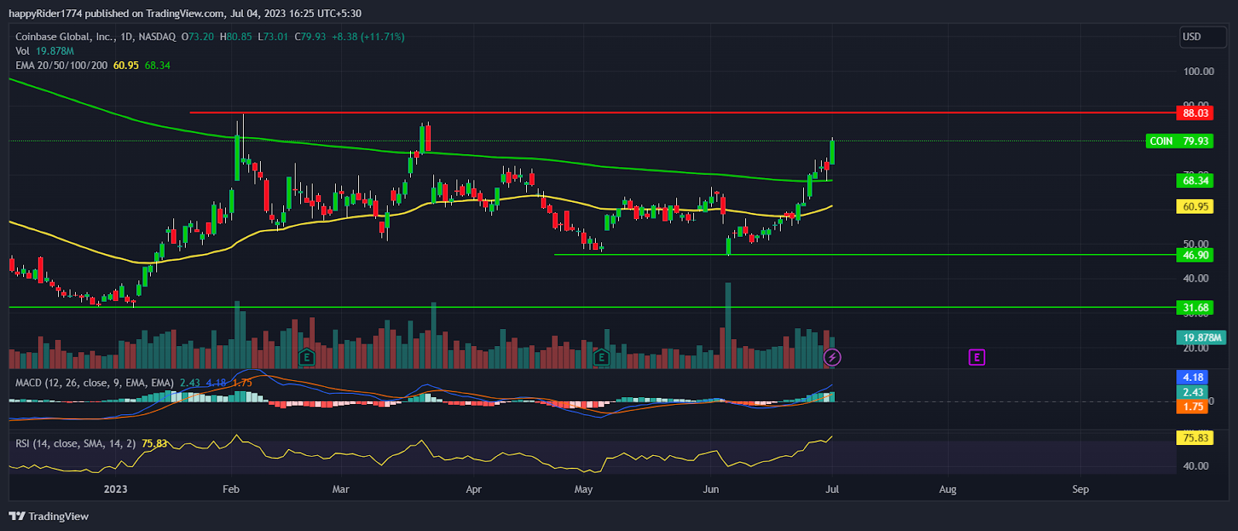Select the green COIN 79.93 last price label

pos(1178,141)
